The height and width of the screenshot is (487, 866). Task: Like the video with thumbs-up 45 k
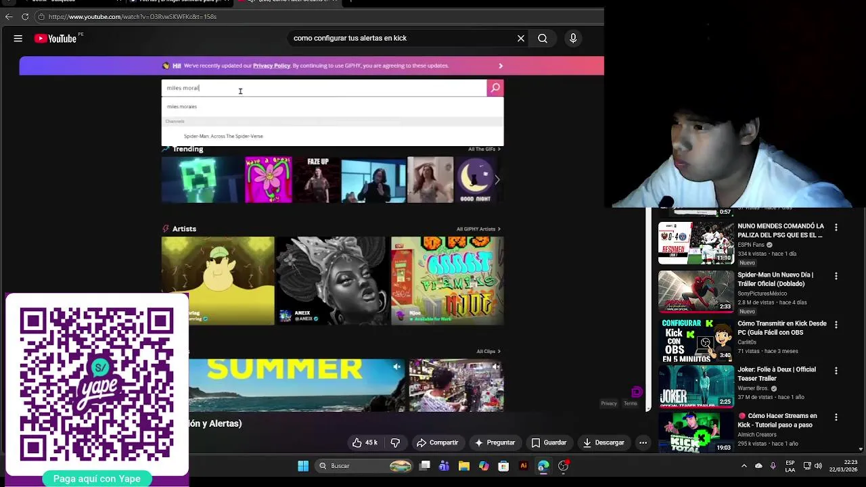point(364,442)
